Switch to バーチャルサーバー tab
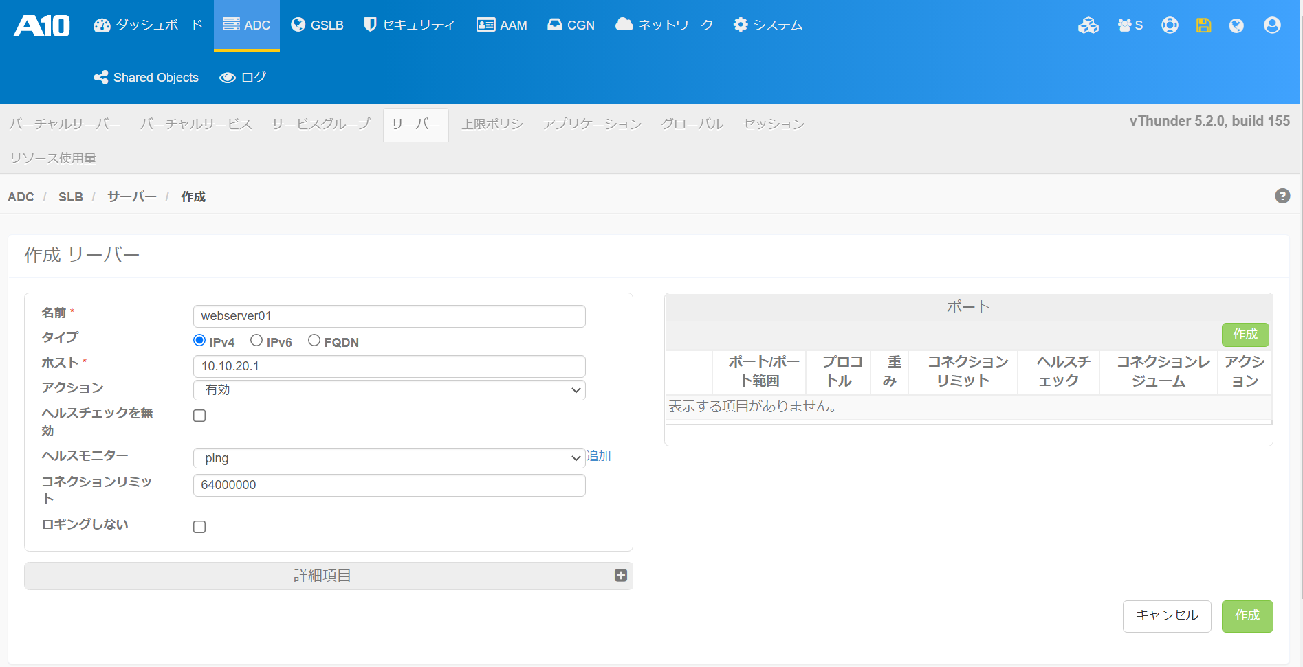 pyautogui.click(x=65, y=124)
